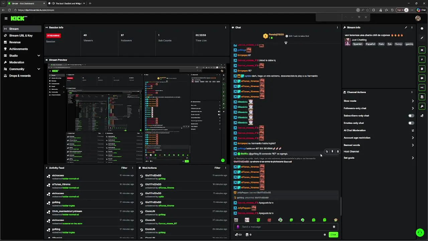
Task: Click the shop icon below message box
Action: click(247, 235)
